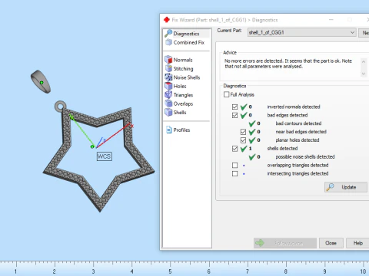Viewport: 369px width, 276px height.
Task: Click 'bad contours detected' text
Action: point(298,123)
